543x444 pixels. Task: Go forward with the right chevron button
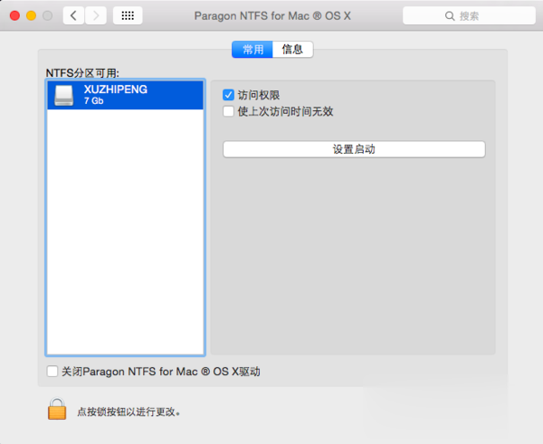(x=96, y=15)
